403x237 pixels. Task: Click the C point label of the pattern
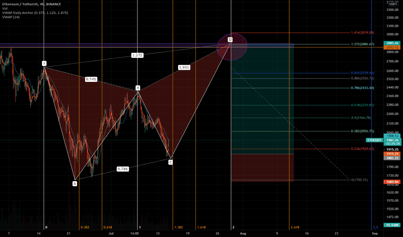coord(170,162)
